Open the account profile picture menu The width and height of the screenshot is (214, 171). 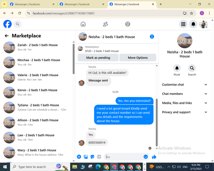(203, 24)
